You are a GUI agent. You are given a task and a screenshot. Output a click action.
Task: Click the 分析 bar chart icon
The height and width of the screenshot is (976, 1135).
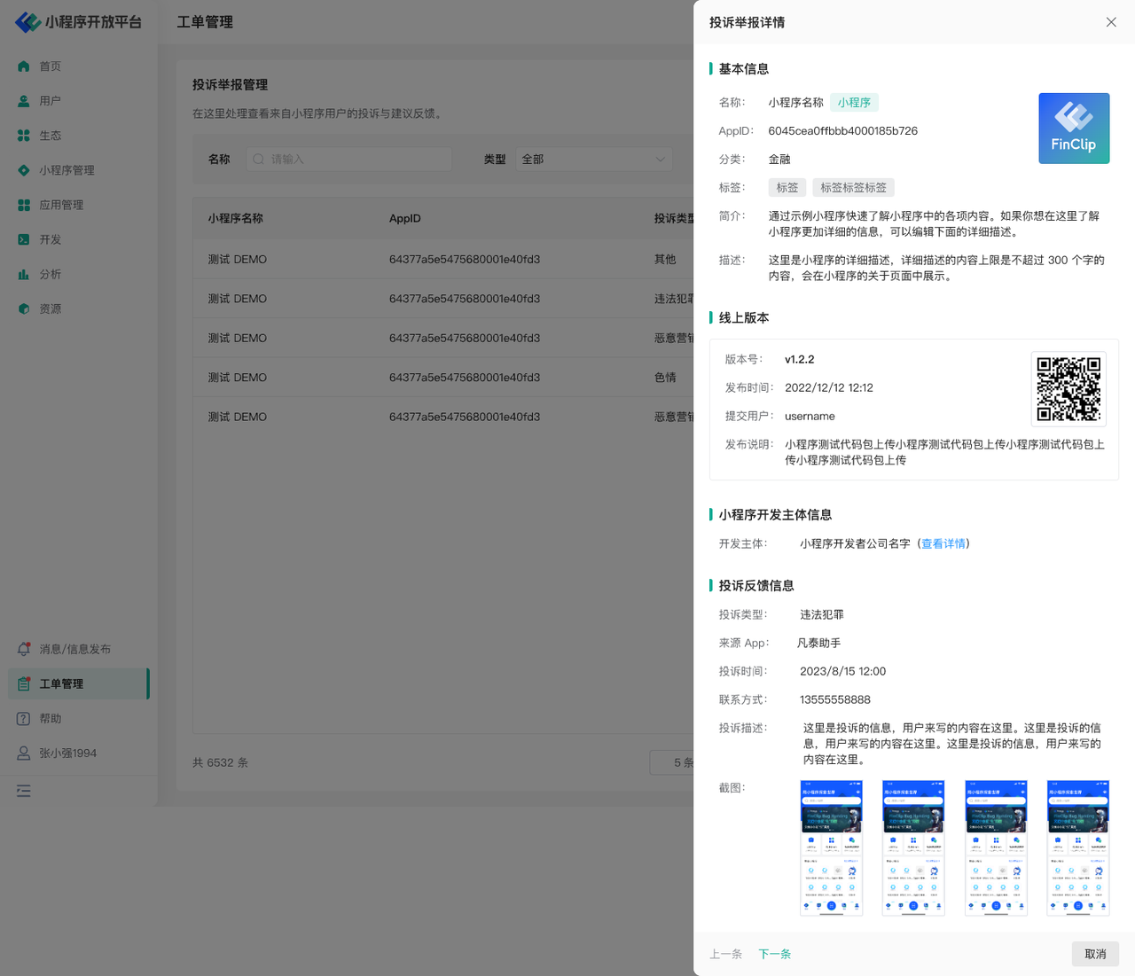(x=24, y=274)
